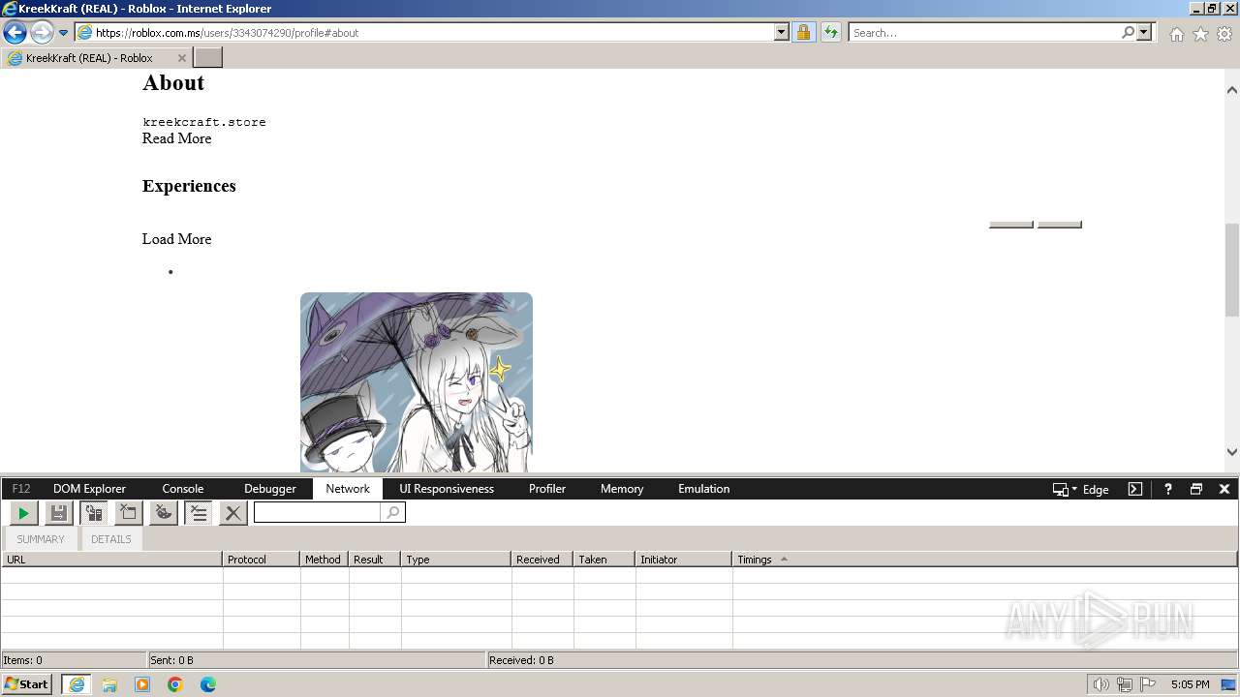
Task: Select the DETAILS view tab
Action: pyautogui.click(x=111, y=539)
